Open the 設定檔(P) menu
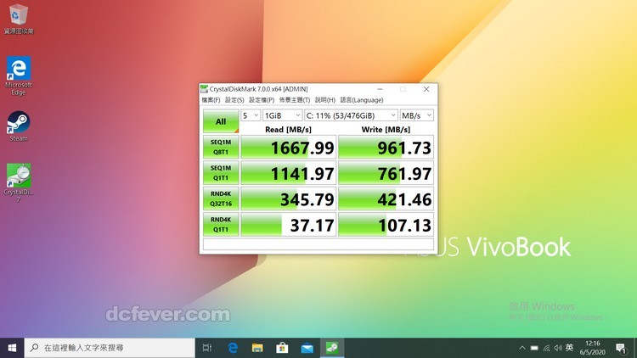The width and height of the screenshot is (637, 358). coord(262,100)
